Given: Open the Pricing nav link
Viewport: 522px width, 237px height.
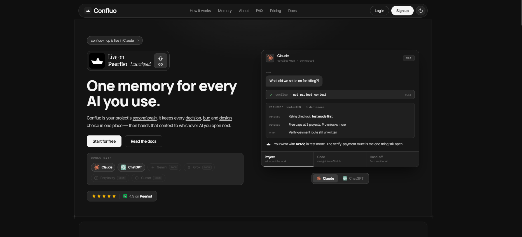Looking at the screenshot, I should click(x=275, y=11).
